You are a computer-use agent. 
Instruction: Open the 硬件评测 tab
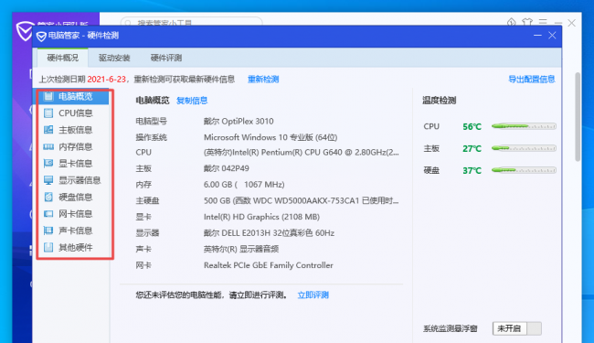[166, 58]
